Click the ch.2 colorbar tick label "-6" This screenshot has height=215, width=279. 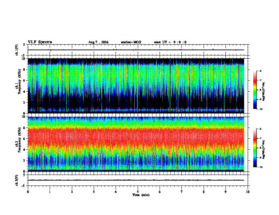click(260, 129)
